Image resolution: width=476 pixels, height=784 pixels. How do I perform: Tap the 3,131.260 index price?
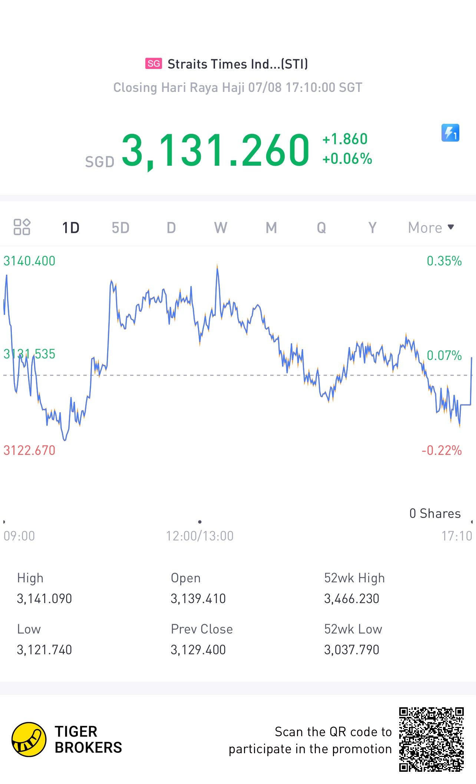tap(215, 150)
